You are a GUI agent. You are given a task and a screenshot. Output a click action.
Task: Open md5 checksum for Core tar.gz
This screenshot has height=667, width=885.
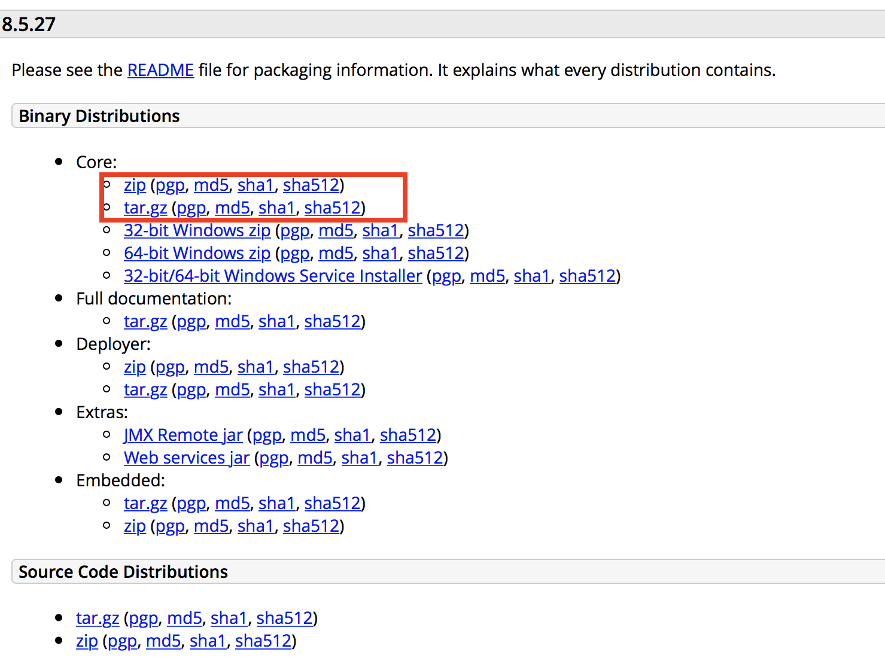232,208
